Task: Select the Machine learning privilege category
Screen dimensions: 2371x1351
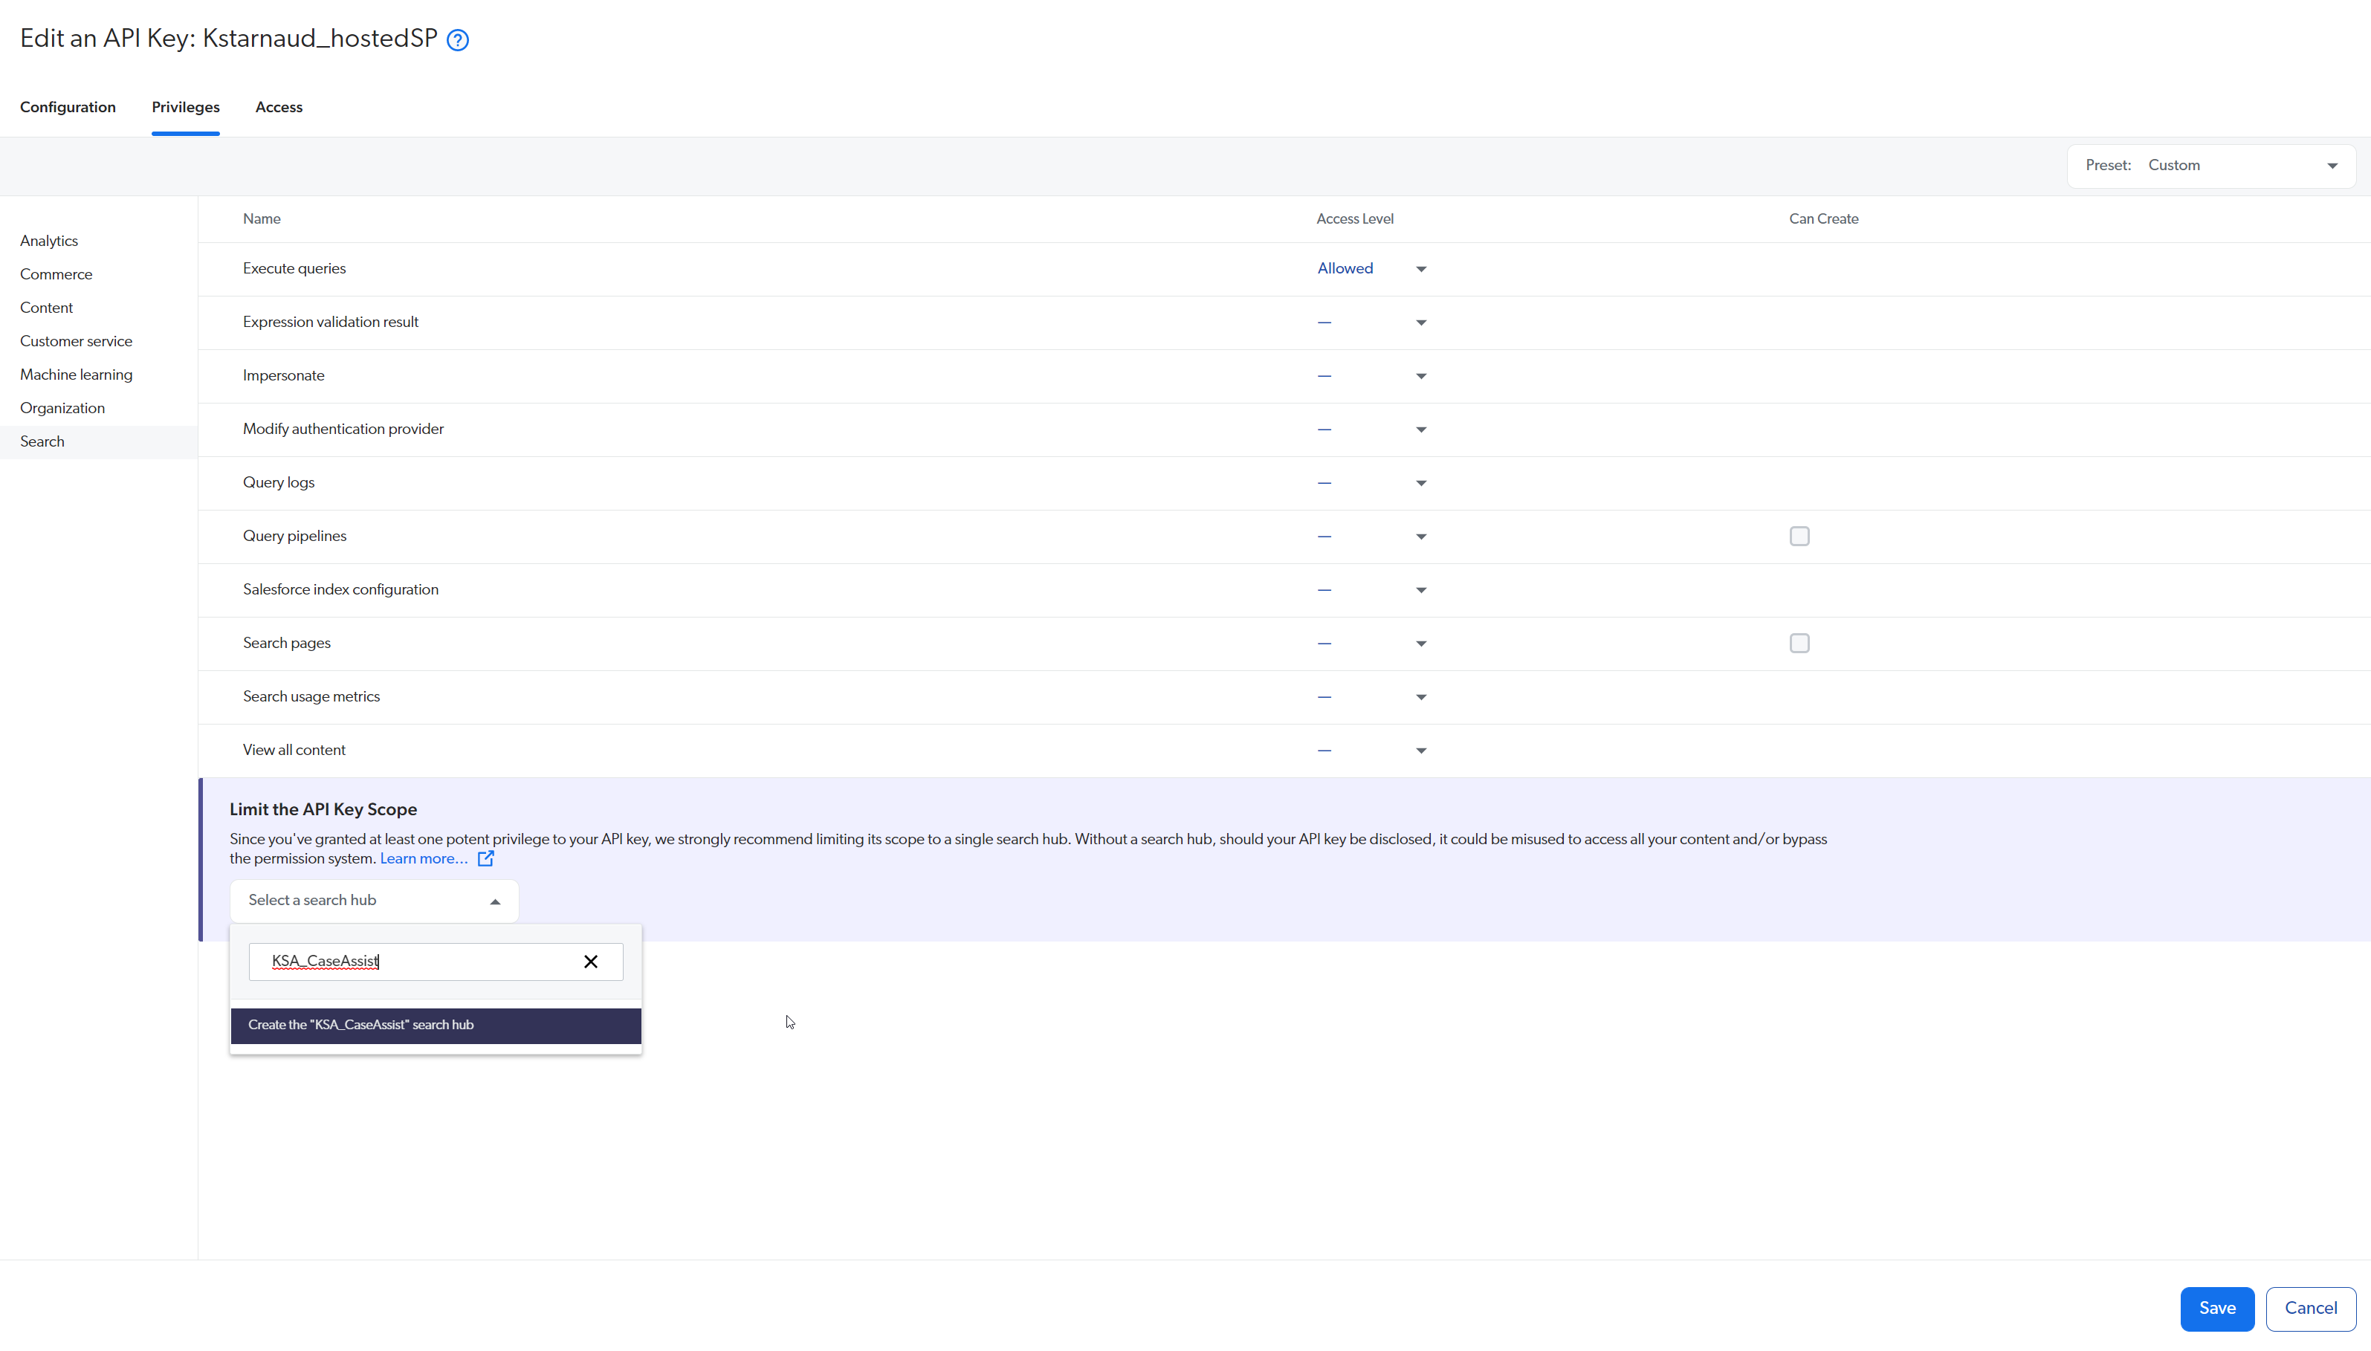Action: tap(76, 375)
